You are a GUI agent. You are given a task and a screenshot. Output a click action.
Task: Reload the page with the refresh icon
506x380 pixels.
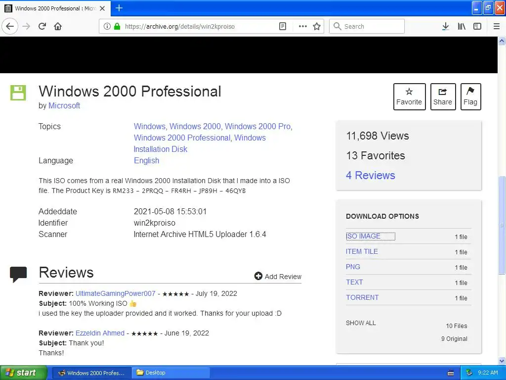(x=42, y=26)
